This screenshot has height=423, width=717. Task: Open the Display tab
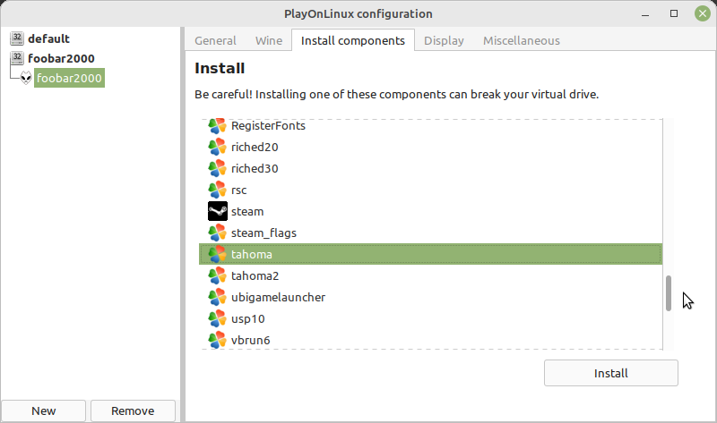click(444, 40)
